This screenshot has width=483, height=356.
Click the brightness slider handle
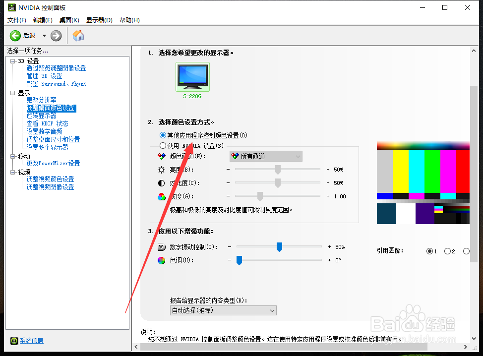point(278,170)
